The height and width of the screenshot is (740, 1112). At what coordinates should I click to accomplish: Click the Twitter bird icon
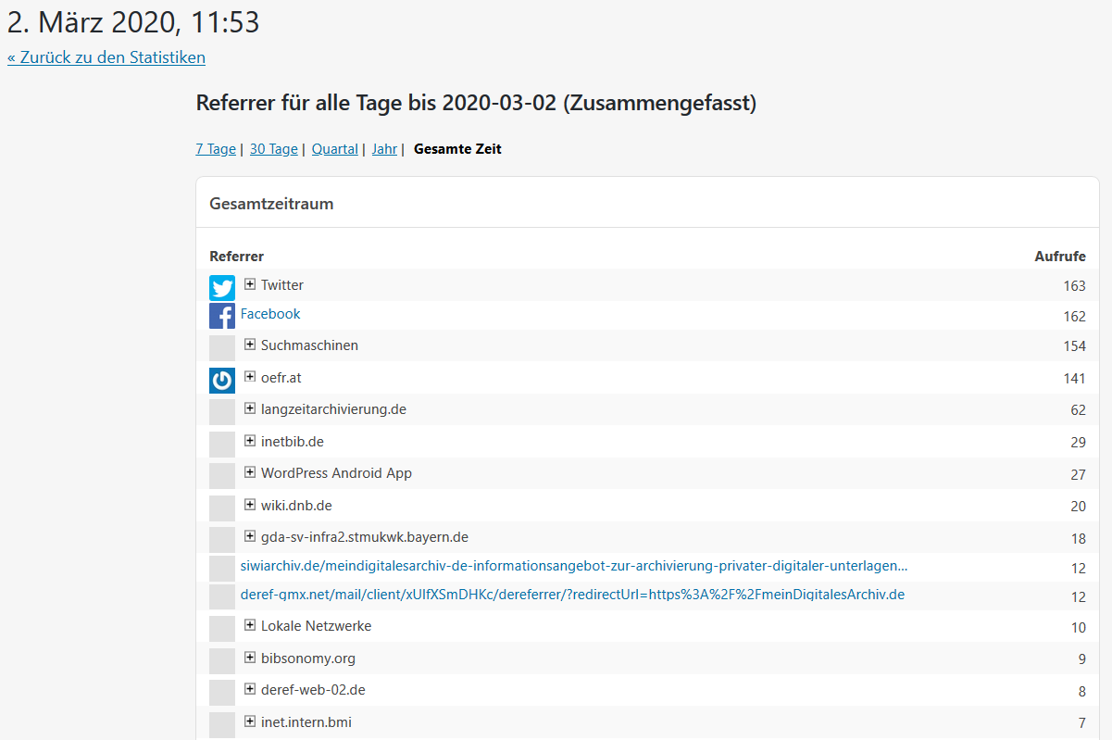222,288
